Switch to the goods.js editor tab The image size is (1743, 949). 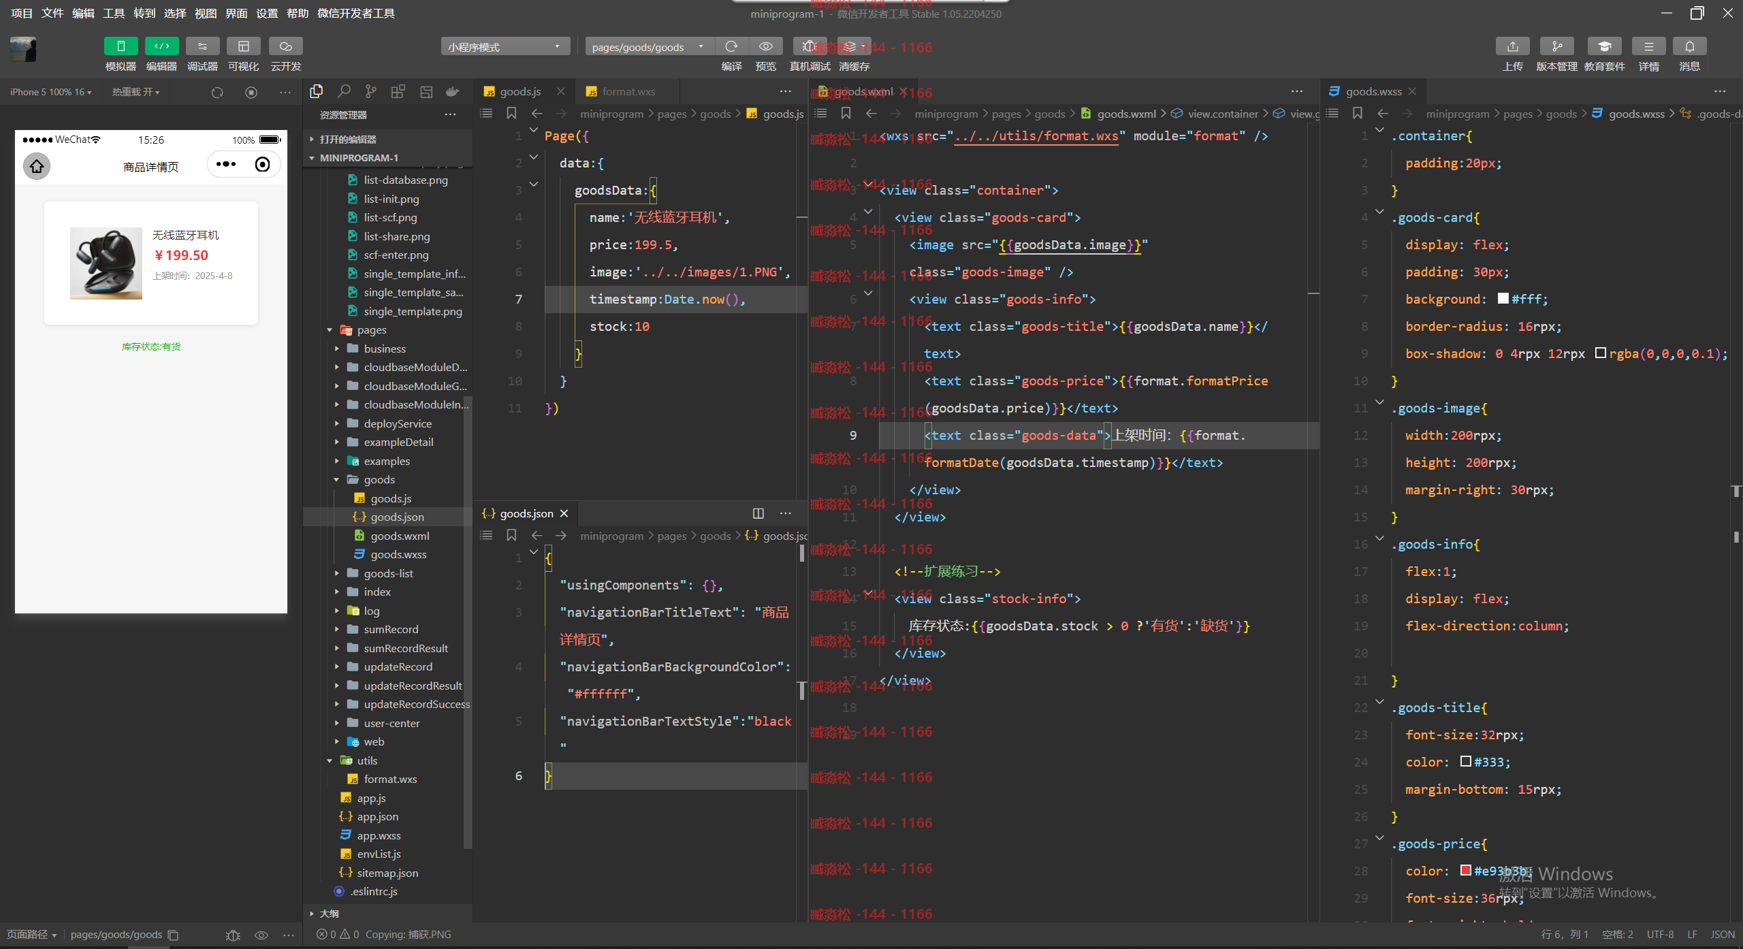pos(520,91)
